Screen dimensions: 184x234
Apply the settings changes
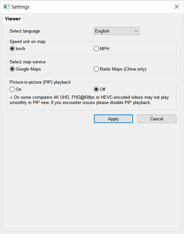[x=113, y=119]
